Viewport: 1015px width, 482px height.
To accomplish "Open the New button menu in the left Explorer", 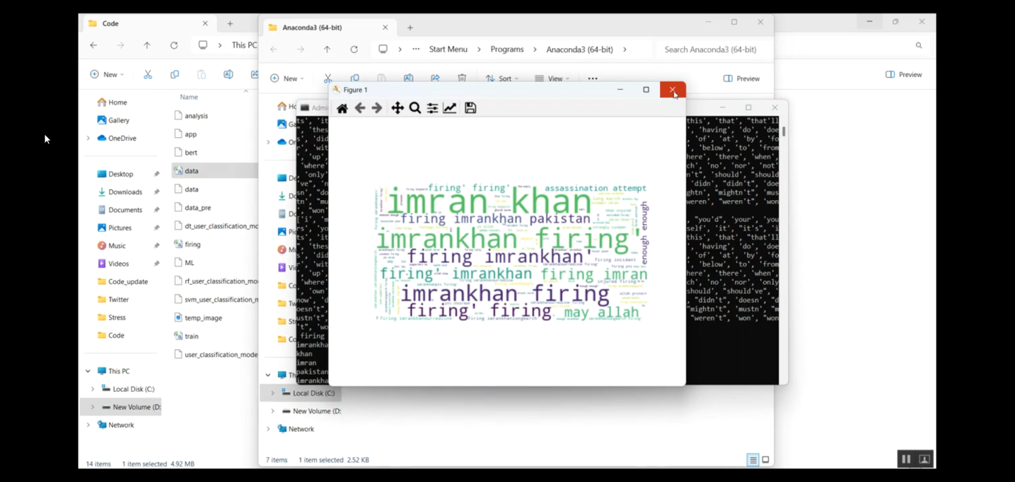I will point(106,74).
